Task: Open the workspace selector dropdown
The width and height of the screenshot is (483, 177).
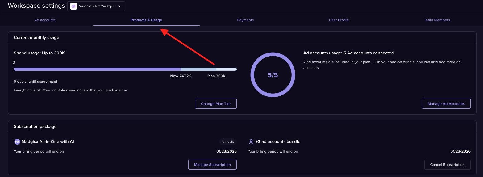Action: [96, 6]
